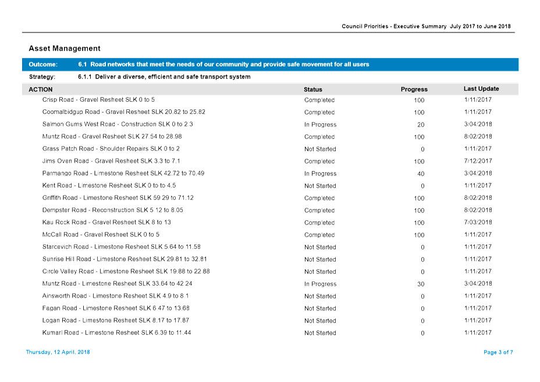
Task: Click last update 3/04/2018 for Parmango Road
Action: (478, 173)
